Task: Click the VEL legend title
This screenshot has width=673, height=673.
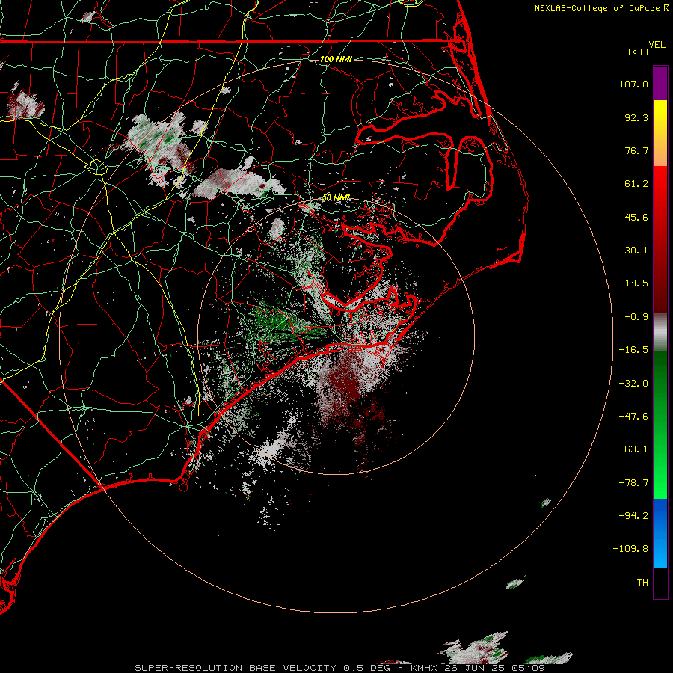Action: pos(657,45)
